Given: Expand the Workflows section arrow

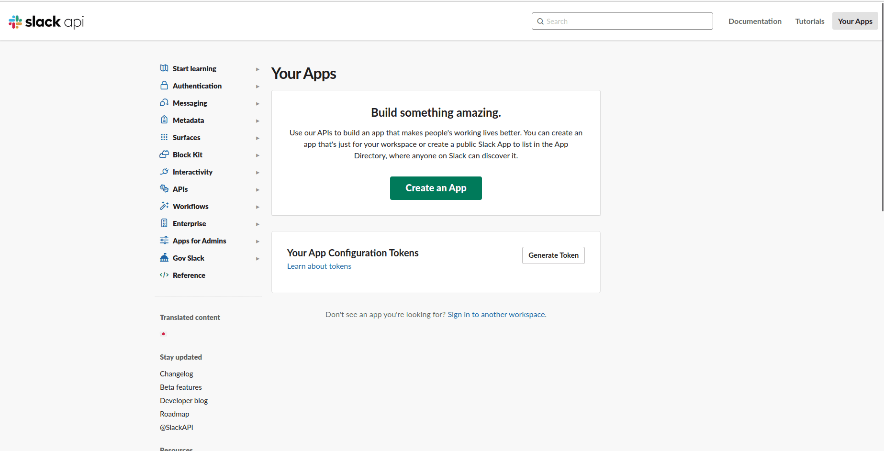Looking at the screenshot, I should [x=257, y=207].
